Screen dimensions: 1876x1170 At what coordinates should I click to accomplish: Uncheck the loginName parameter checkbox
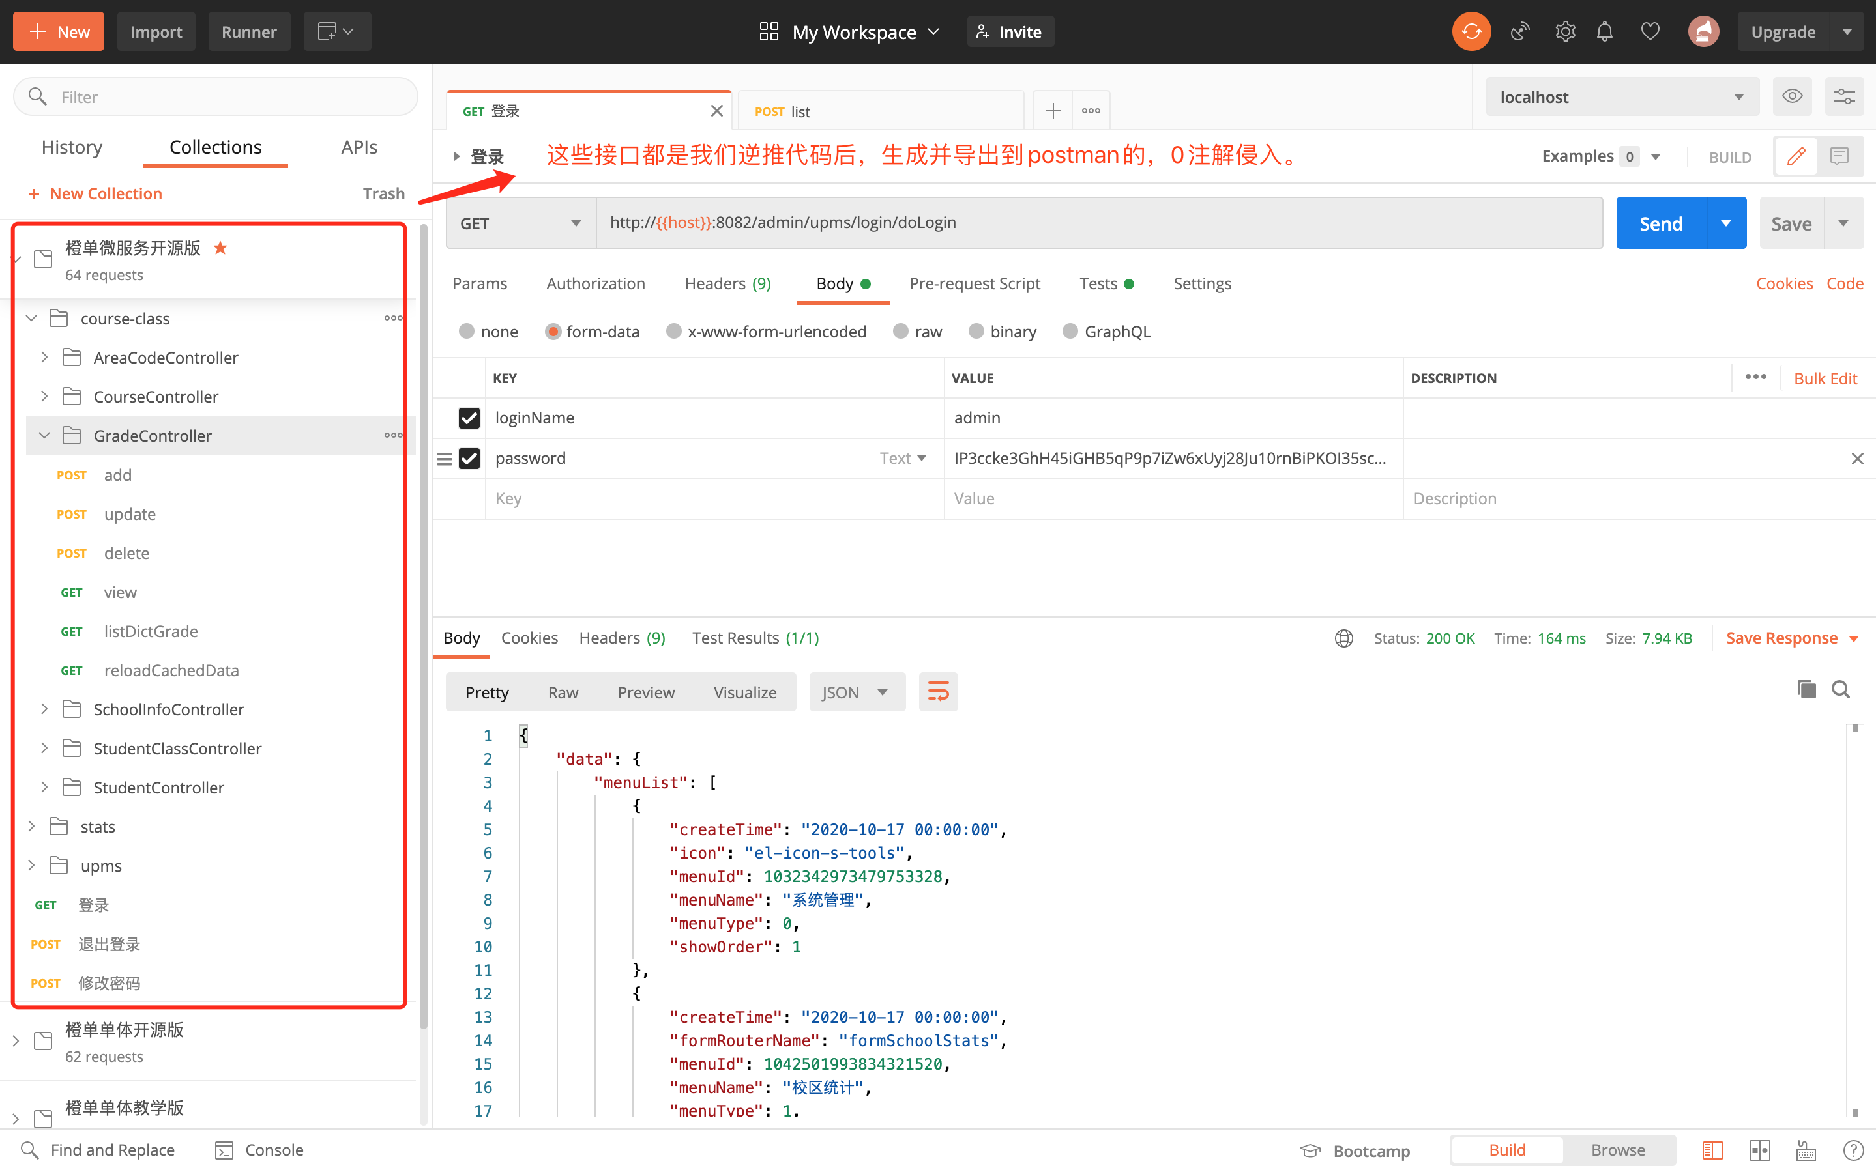coord(469,418)
